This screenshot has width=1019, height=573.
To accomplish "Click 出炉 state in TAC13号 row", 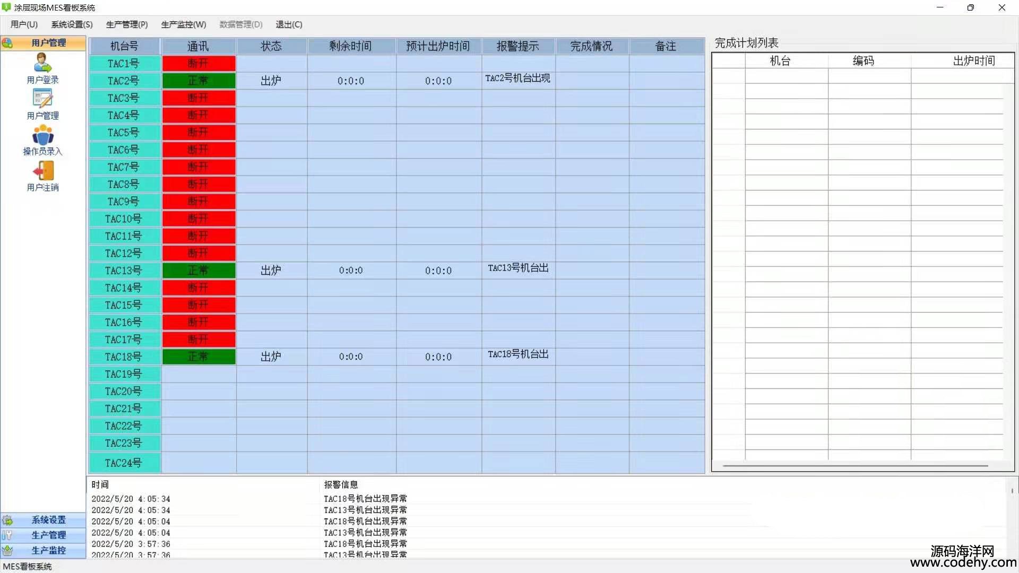I will 271,271.
